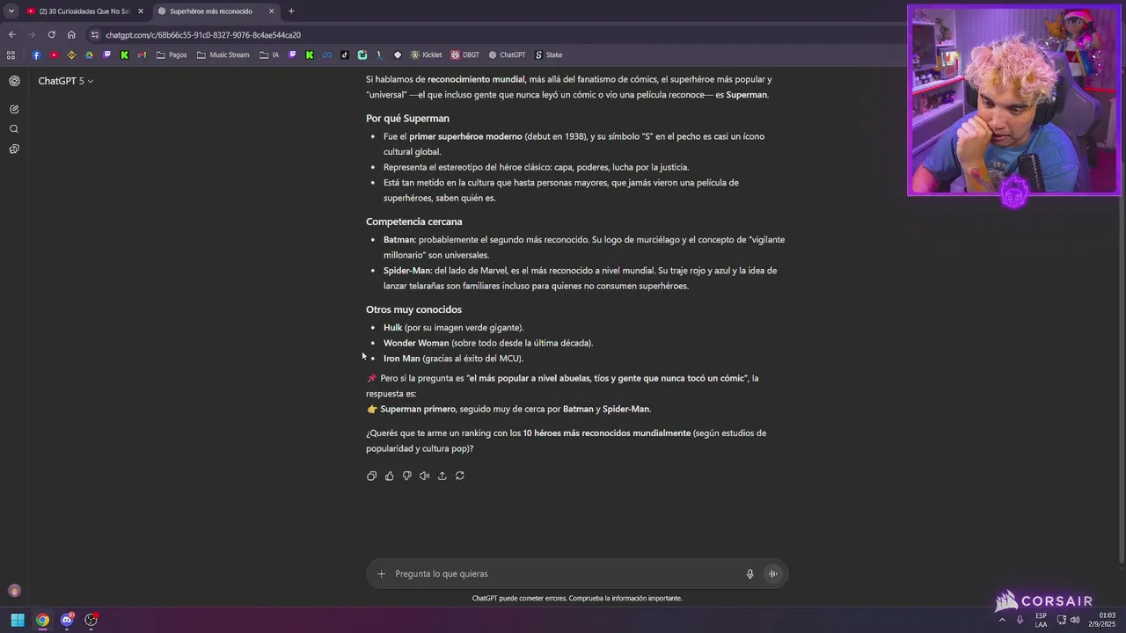Viewport: 1126px width, 633px height.
Task: Open chat search in sidebar
Action: [14, 129]
